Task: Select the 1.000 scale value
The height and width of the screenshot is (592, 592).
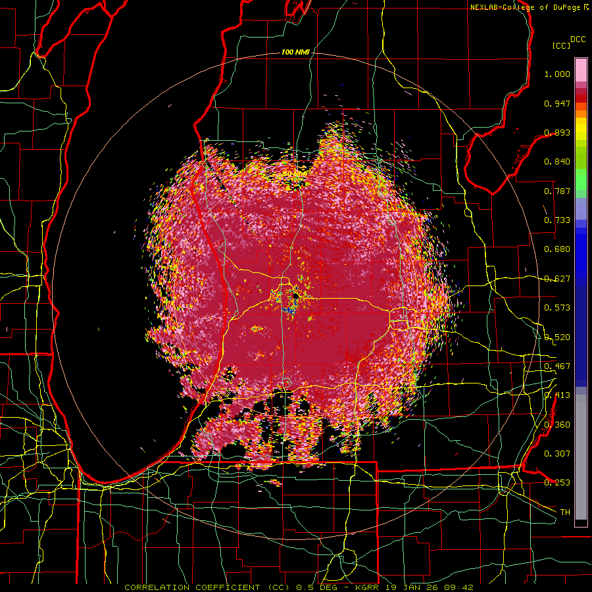Action: pos(557,74)
